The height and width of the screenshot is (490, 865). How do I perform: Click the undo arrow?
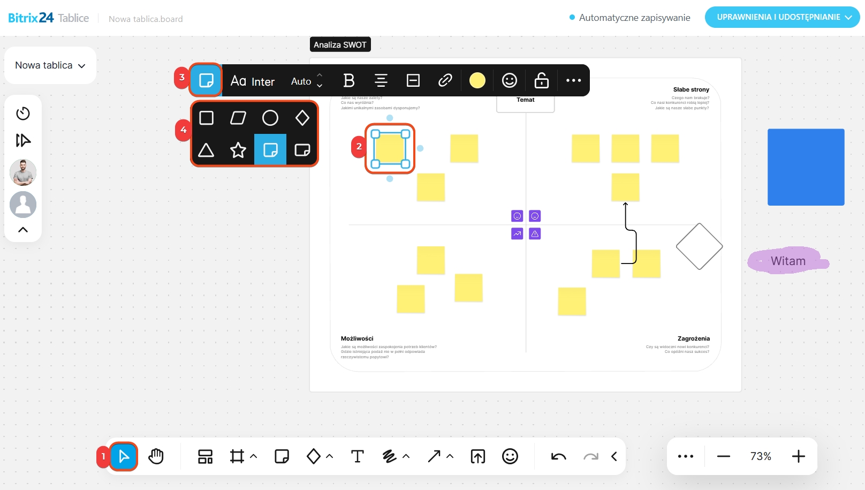click(558, 456)
